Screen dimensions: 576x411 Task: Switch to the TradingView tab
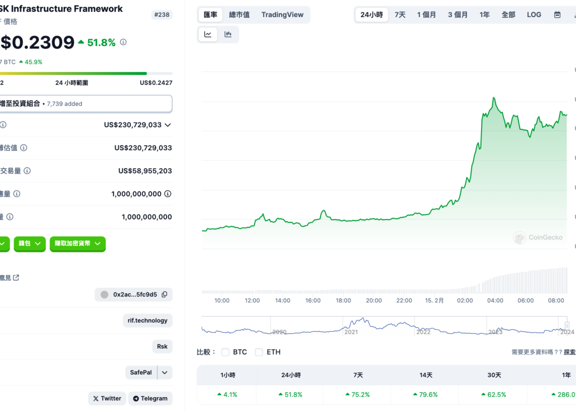tap(282, 15)
